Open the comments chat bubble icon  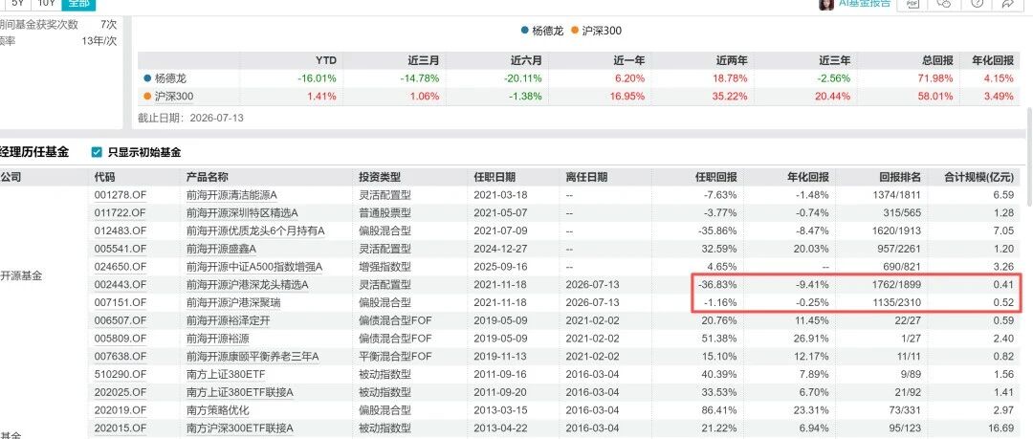click(x=944, y=3)
